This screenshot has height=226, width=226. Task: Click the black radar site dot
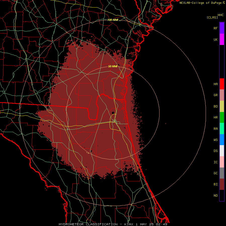point(113,112)
